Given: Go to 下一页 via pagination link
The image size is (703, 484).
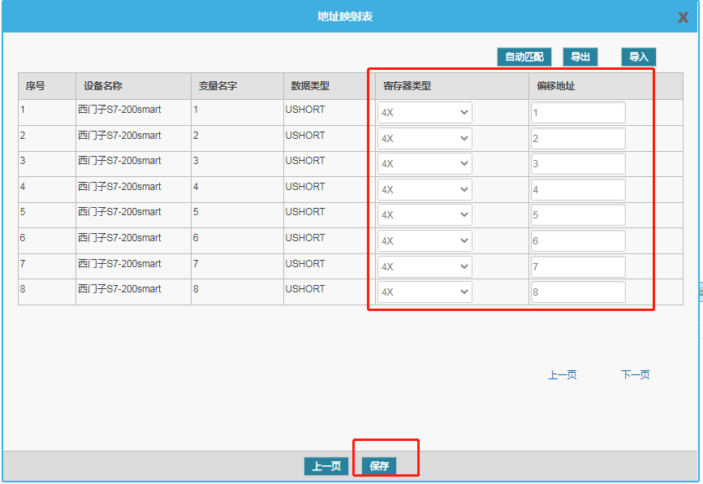Looking at the screenshot, I should 635,374.
